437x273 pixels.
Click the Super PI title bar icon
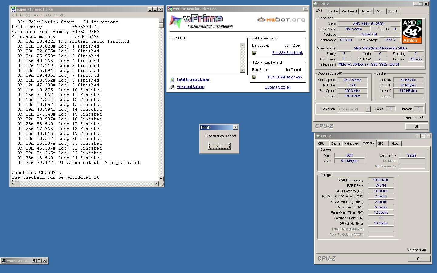click(x=13, y=9)
